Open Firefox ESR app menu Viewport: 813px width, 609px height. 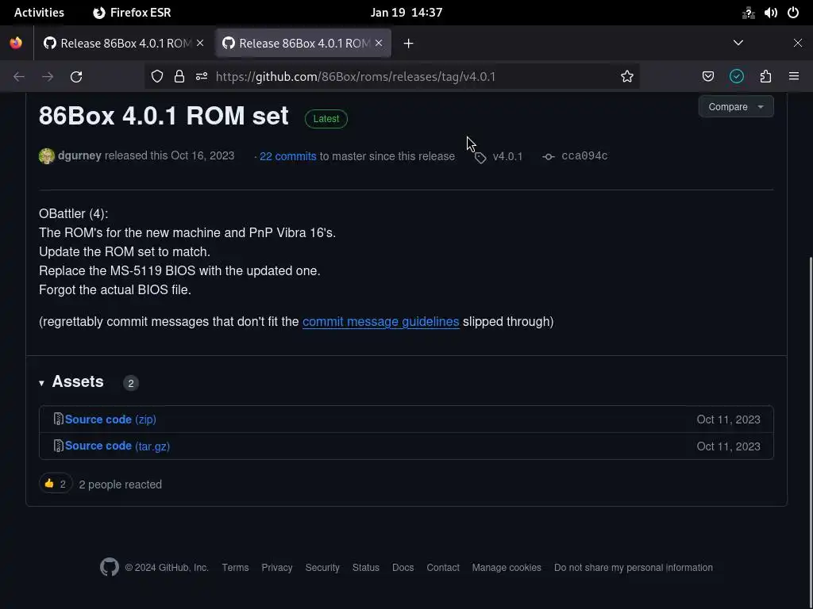tap(132, 13)
